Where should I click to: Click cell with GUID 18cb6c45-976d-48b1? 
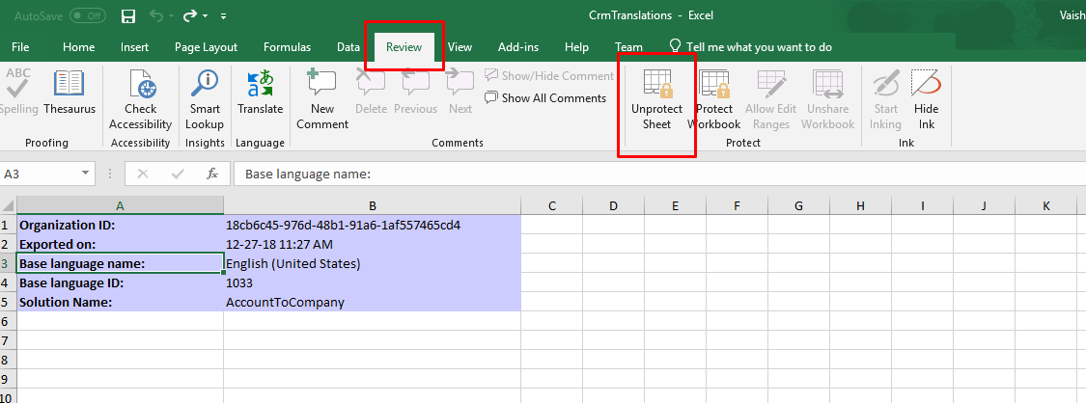pyautogui.click(x=372, y=225)
